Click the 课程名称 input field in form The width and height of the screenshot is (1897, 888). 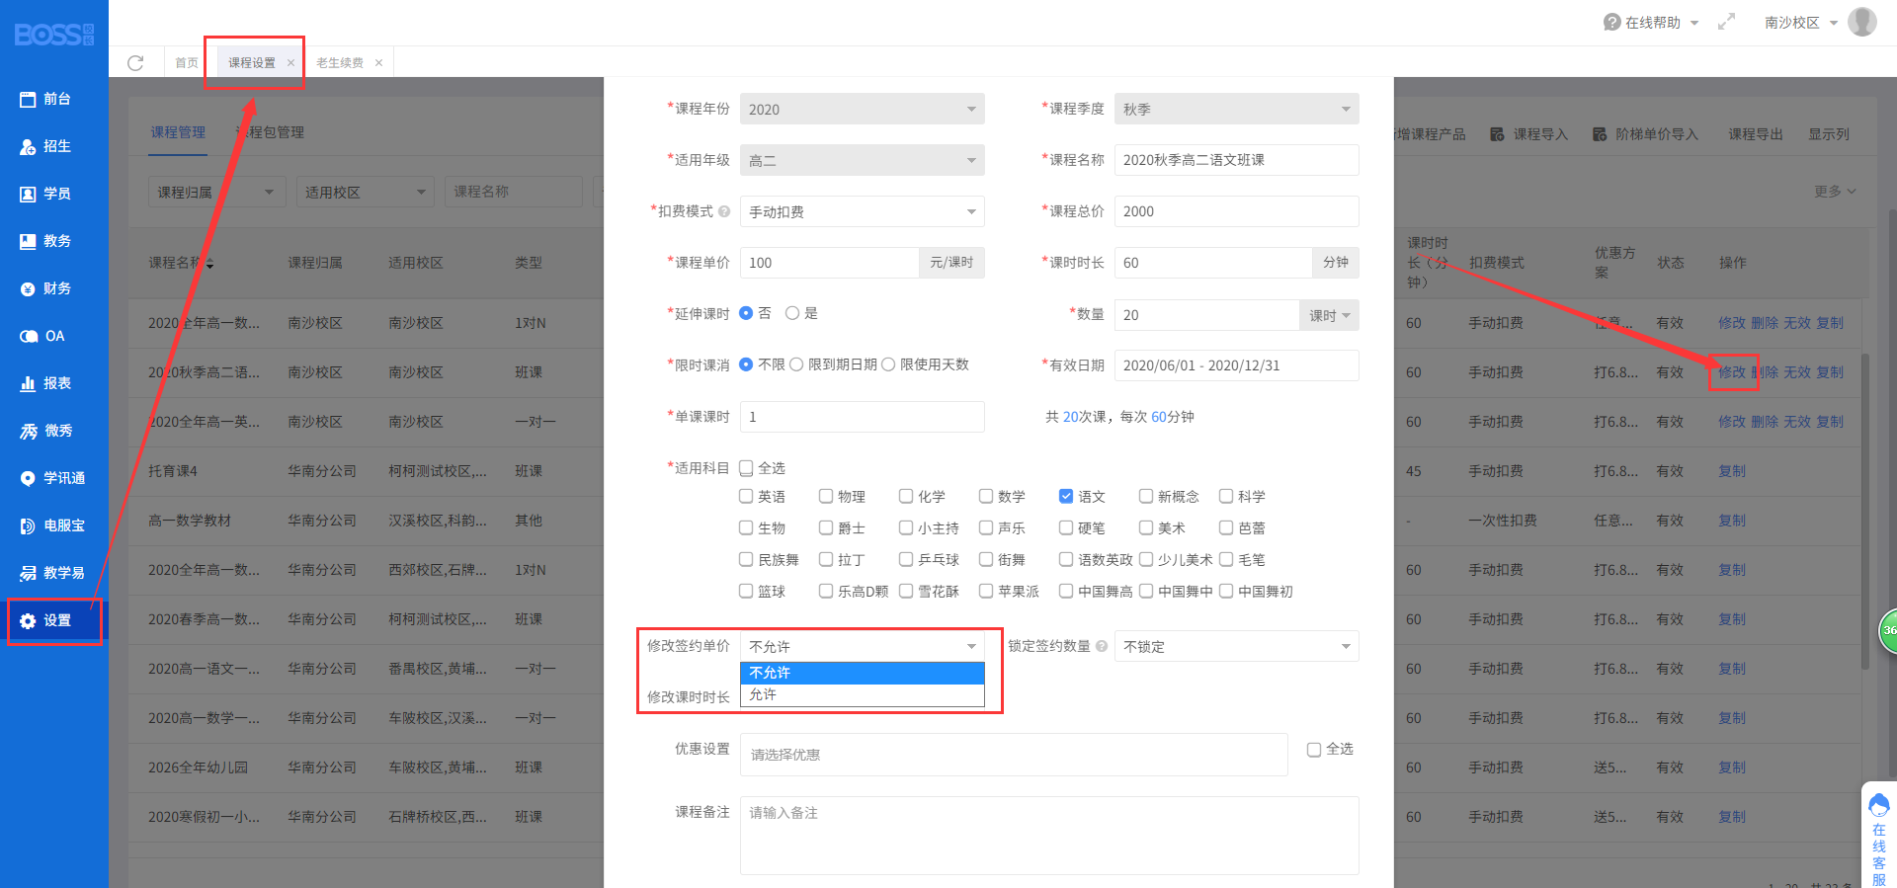pyautogui.click(x=1237, y=160)
